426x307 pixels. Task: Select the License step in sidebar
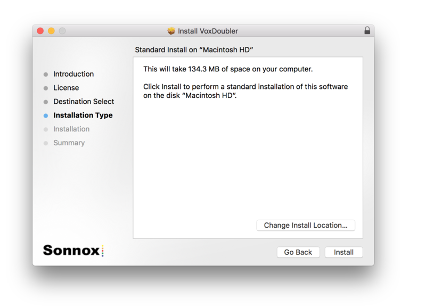click(x=66, y=88)
